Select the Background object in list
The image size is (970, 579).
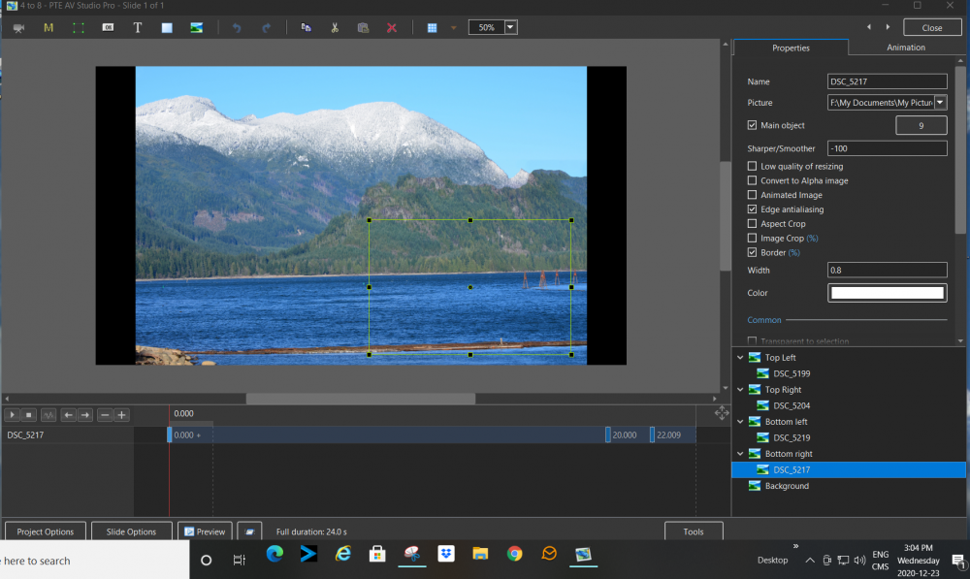coord(786,486)
